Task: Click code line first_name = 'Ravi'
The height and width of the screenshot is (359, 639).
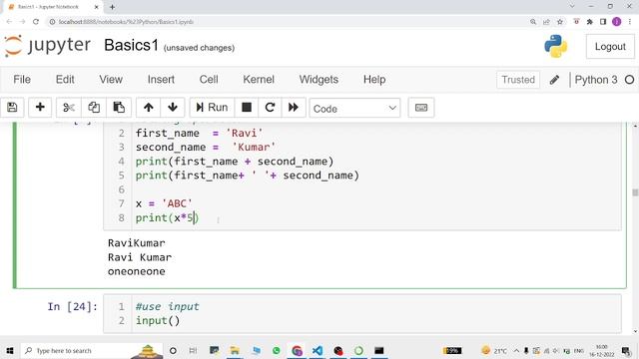Action: tap(200, 133)
